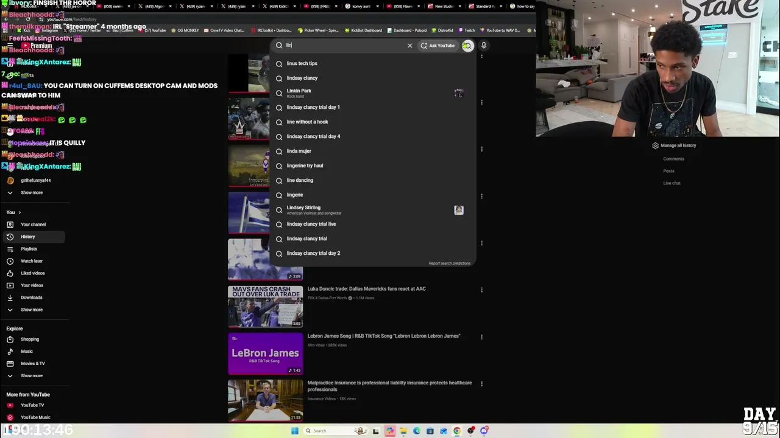Open the YouTube TV icon
This screenshot has height=438, width=780.
[10, 405]
